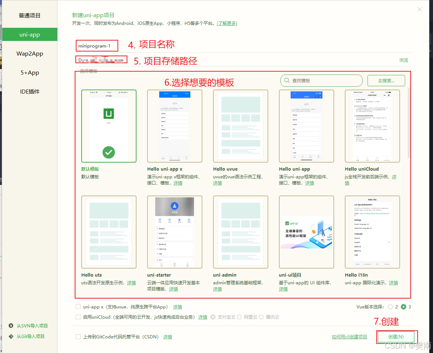Click 浏览 to browse for folder
The image size is (433, 353).
coord(403,60)
